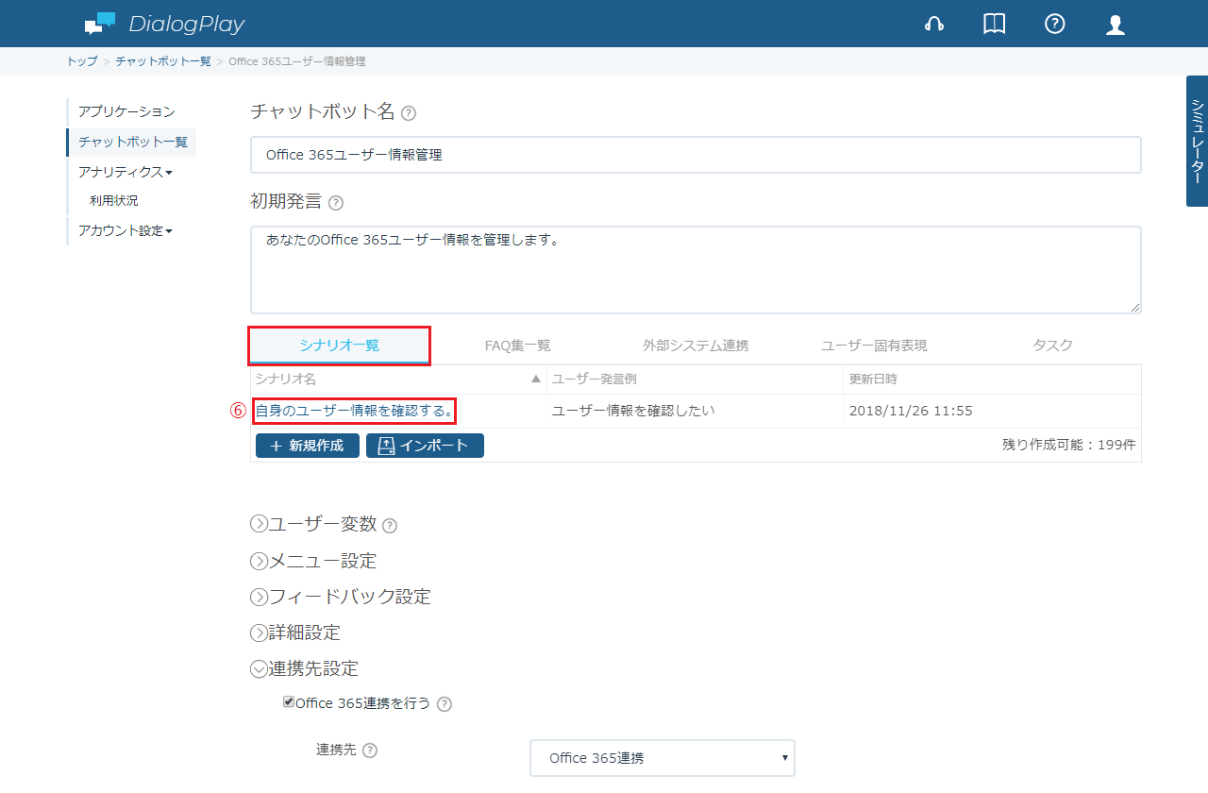
Task: Click the 更新日時 column header
Action: click(x=993, y=380)
